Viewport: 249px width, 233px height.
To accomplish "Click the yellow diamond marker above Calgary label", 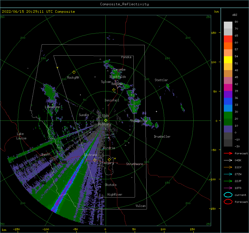I will (x=109, y=160).
